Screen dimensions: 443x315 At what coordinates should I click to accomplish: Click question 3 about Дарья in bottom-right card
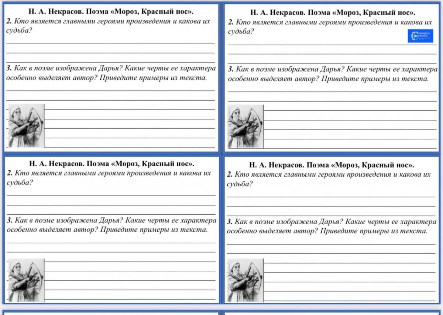(332, 227)
